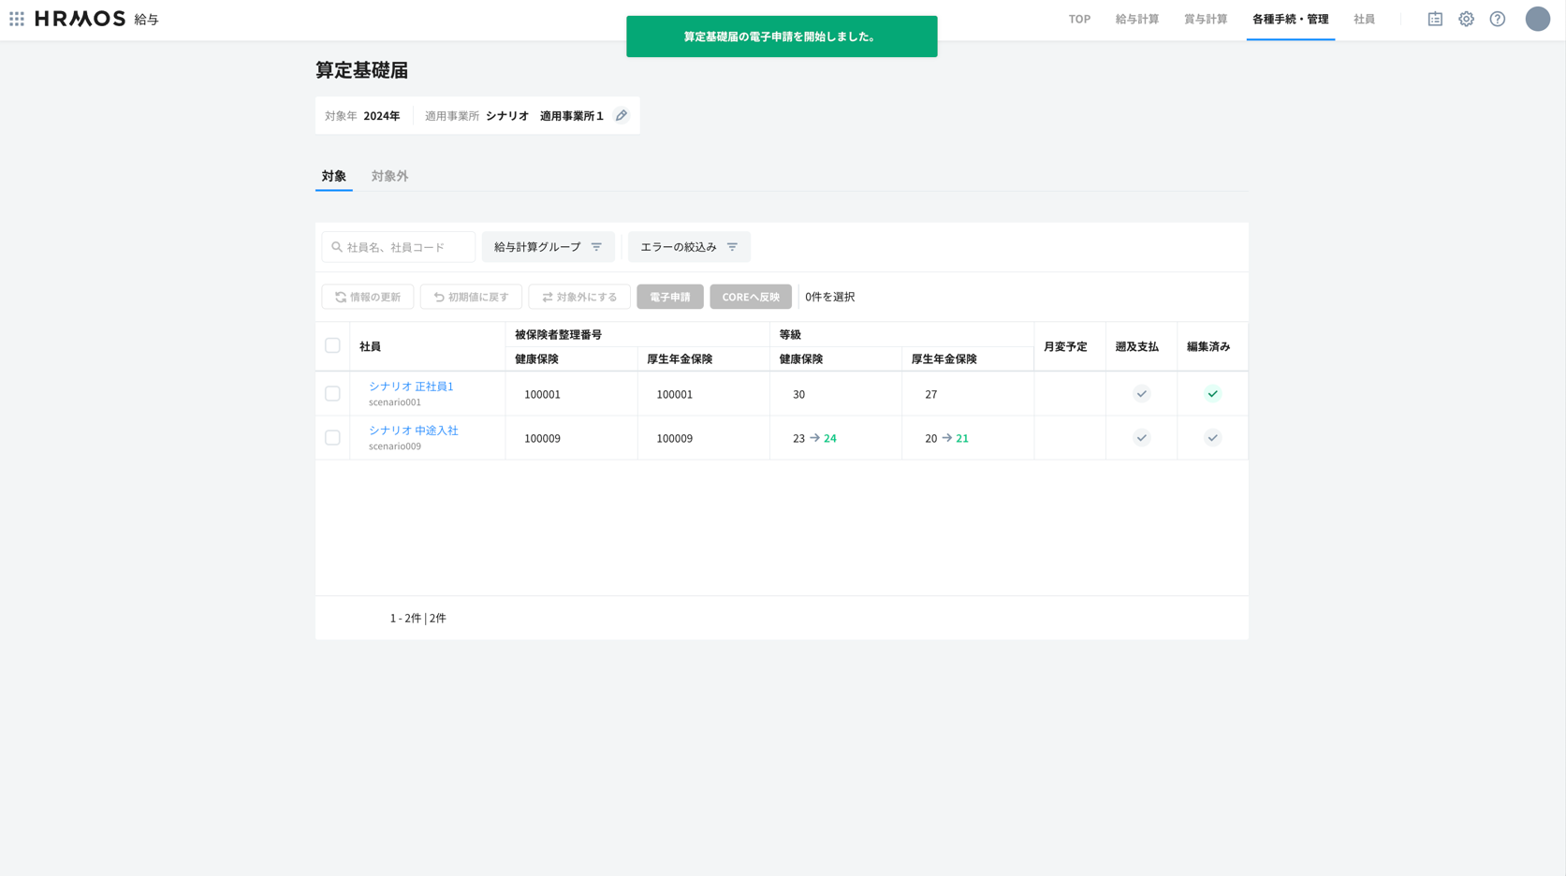Click the COREへ反映 button
The height and width of the screenshot is (876, 1566).
750,297
